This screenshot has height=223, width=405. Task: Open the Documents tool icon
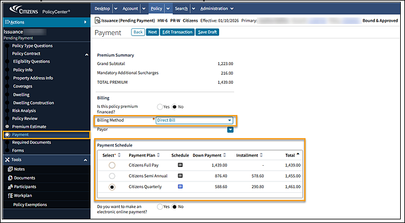(10, 178)
